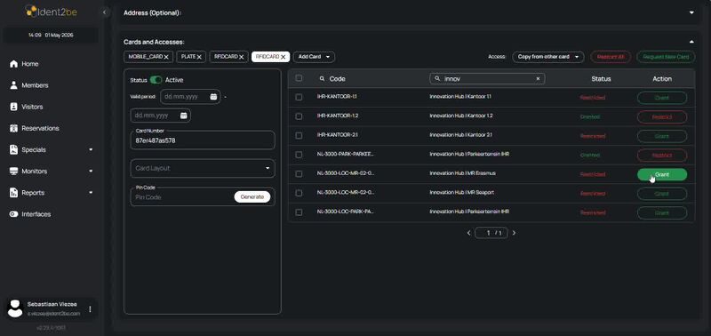Expand the Address (Optional) section
711x336 pixels.
pyautogui.click(x=691, y=12)
